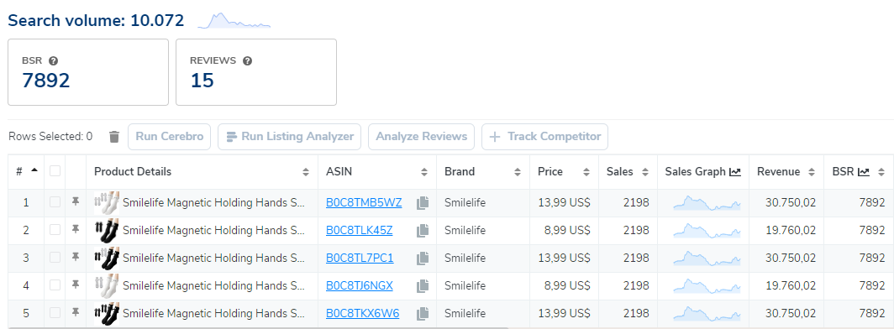Select row 5 checkbox

click(55, 312)
